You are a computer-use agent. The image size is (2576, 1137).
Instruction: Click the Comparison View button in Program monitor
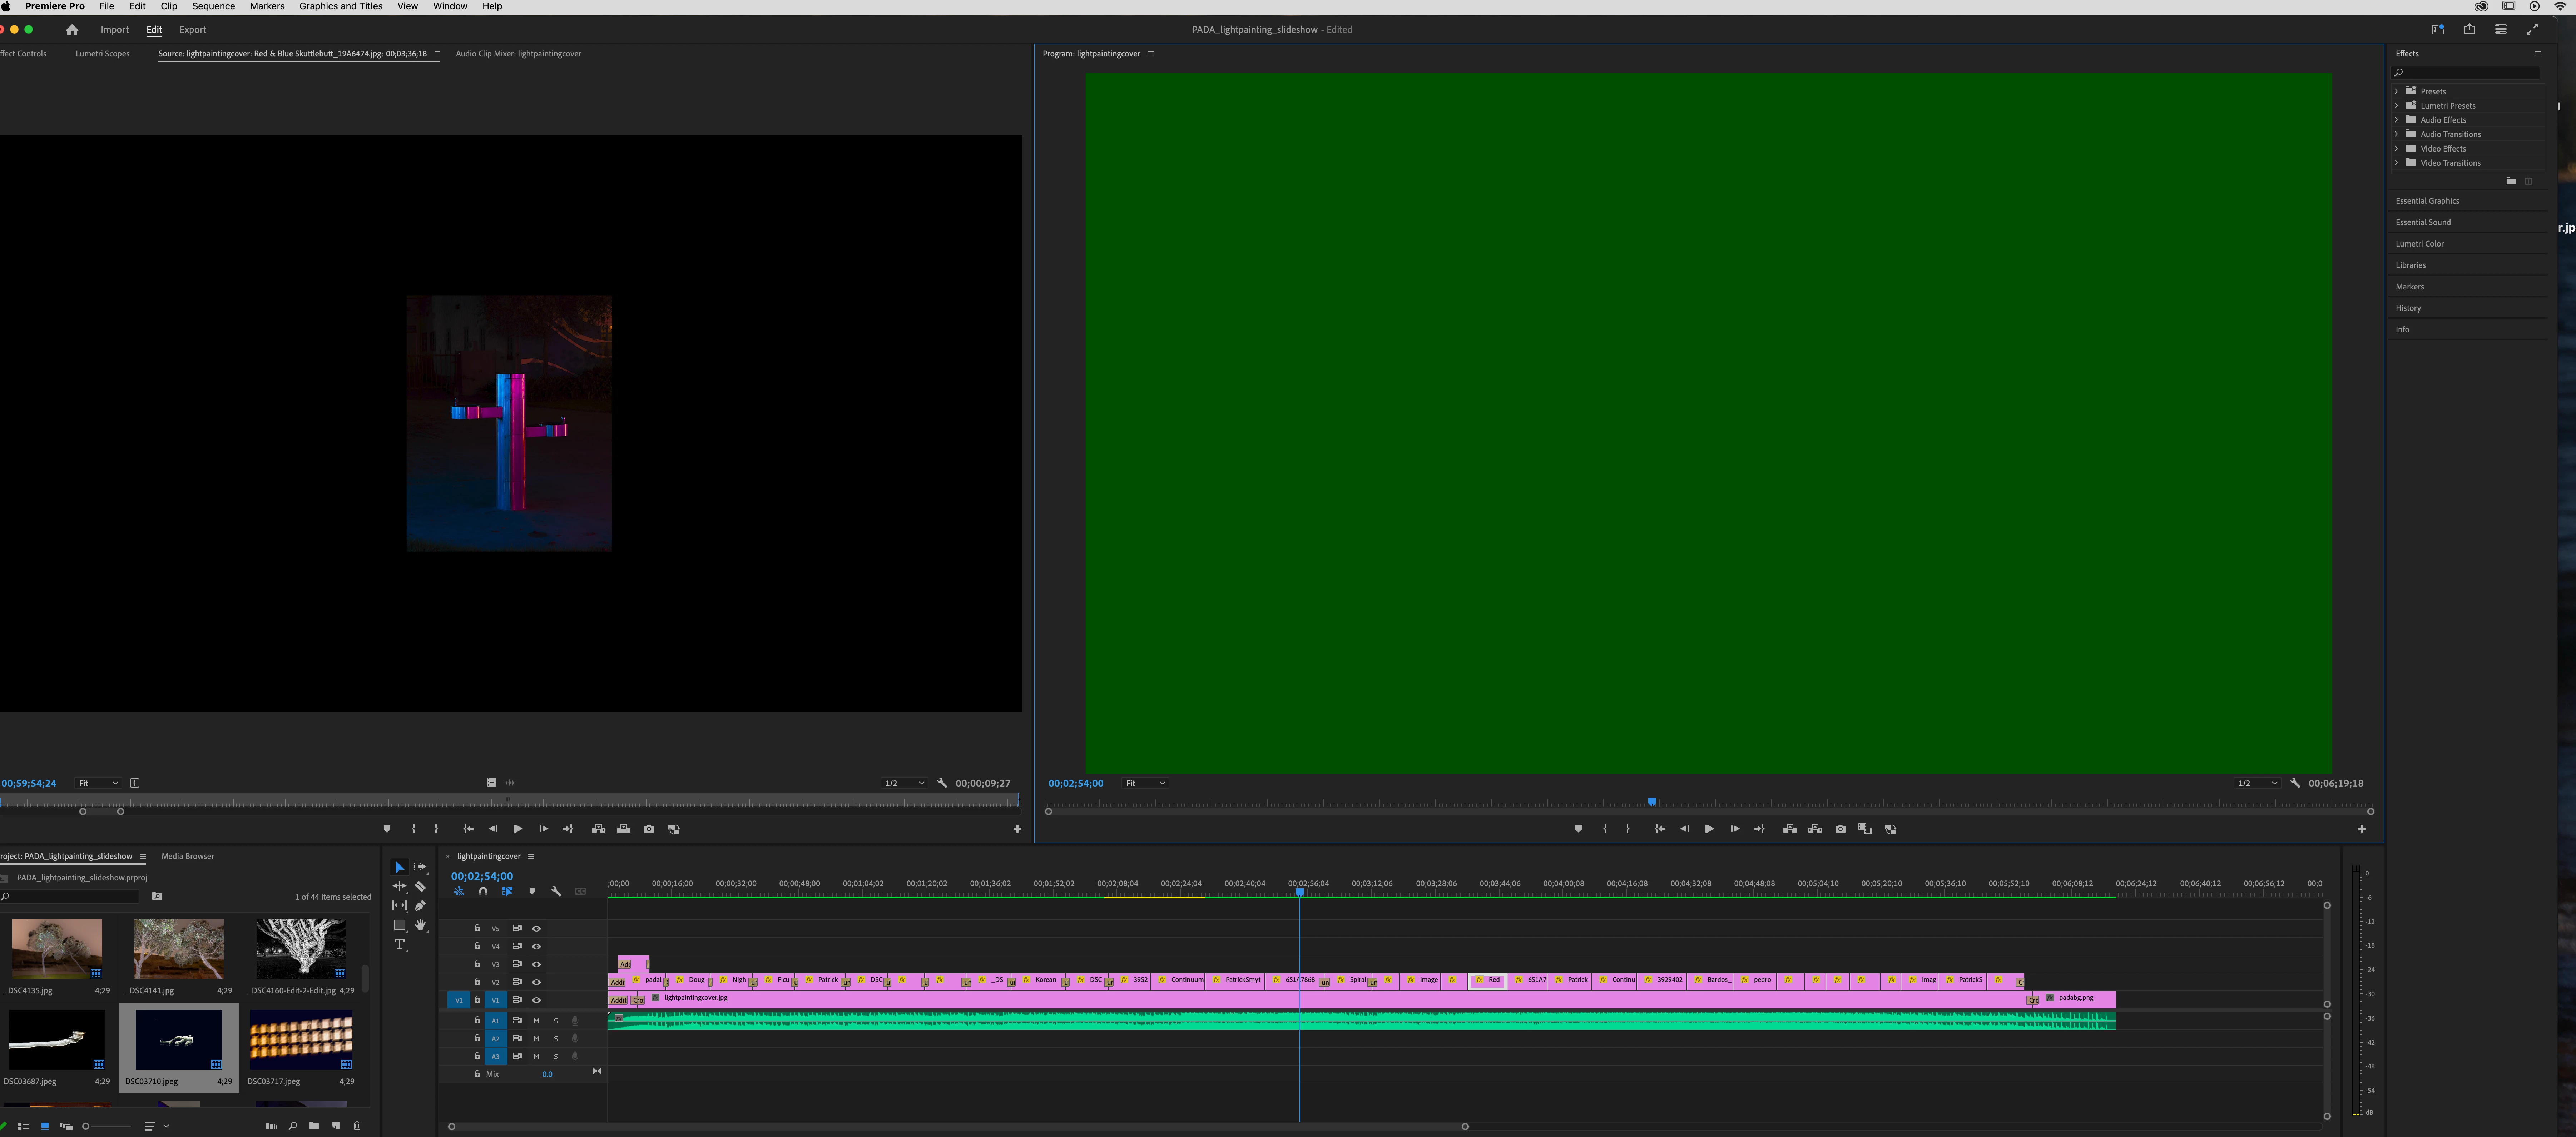[x=1865, y=829]
